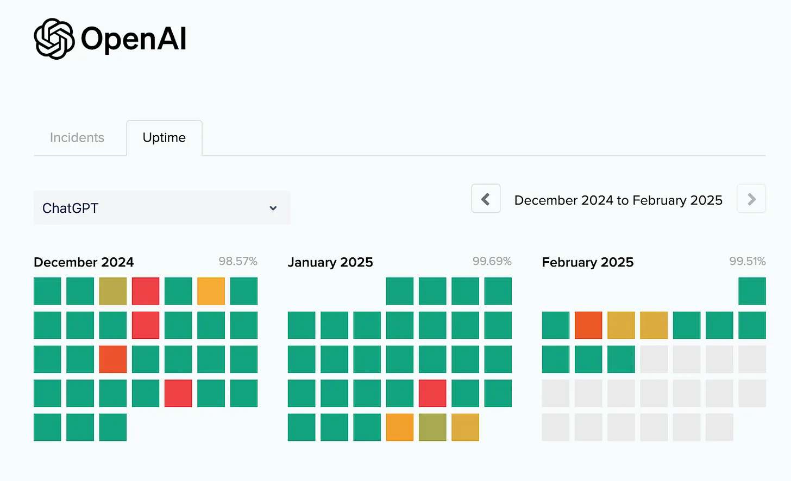Select the red-orange square in February 2025

click(x=588, y=325)
